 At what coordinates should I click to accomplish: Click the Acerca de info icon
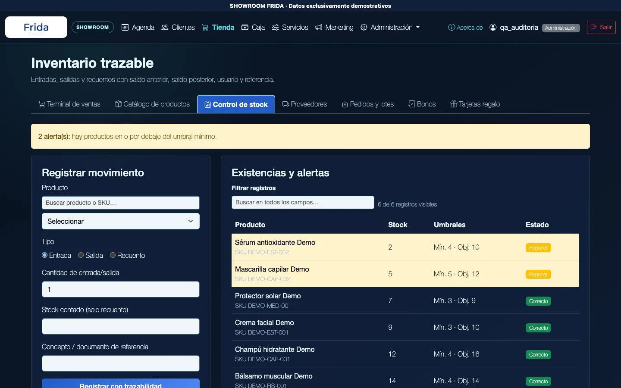(x=452, y=27)
